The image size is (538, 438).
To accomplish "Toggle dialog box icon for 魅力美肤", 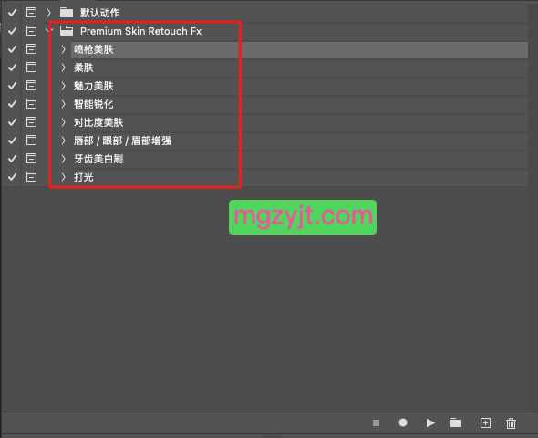I will (x=31, y=85).
